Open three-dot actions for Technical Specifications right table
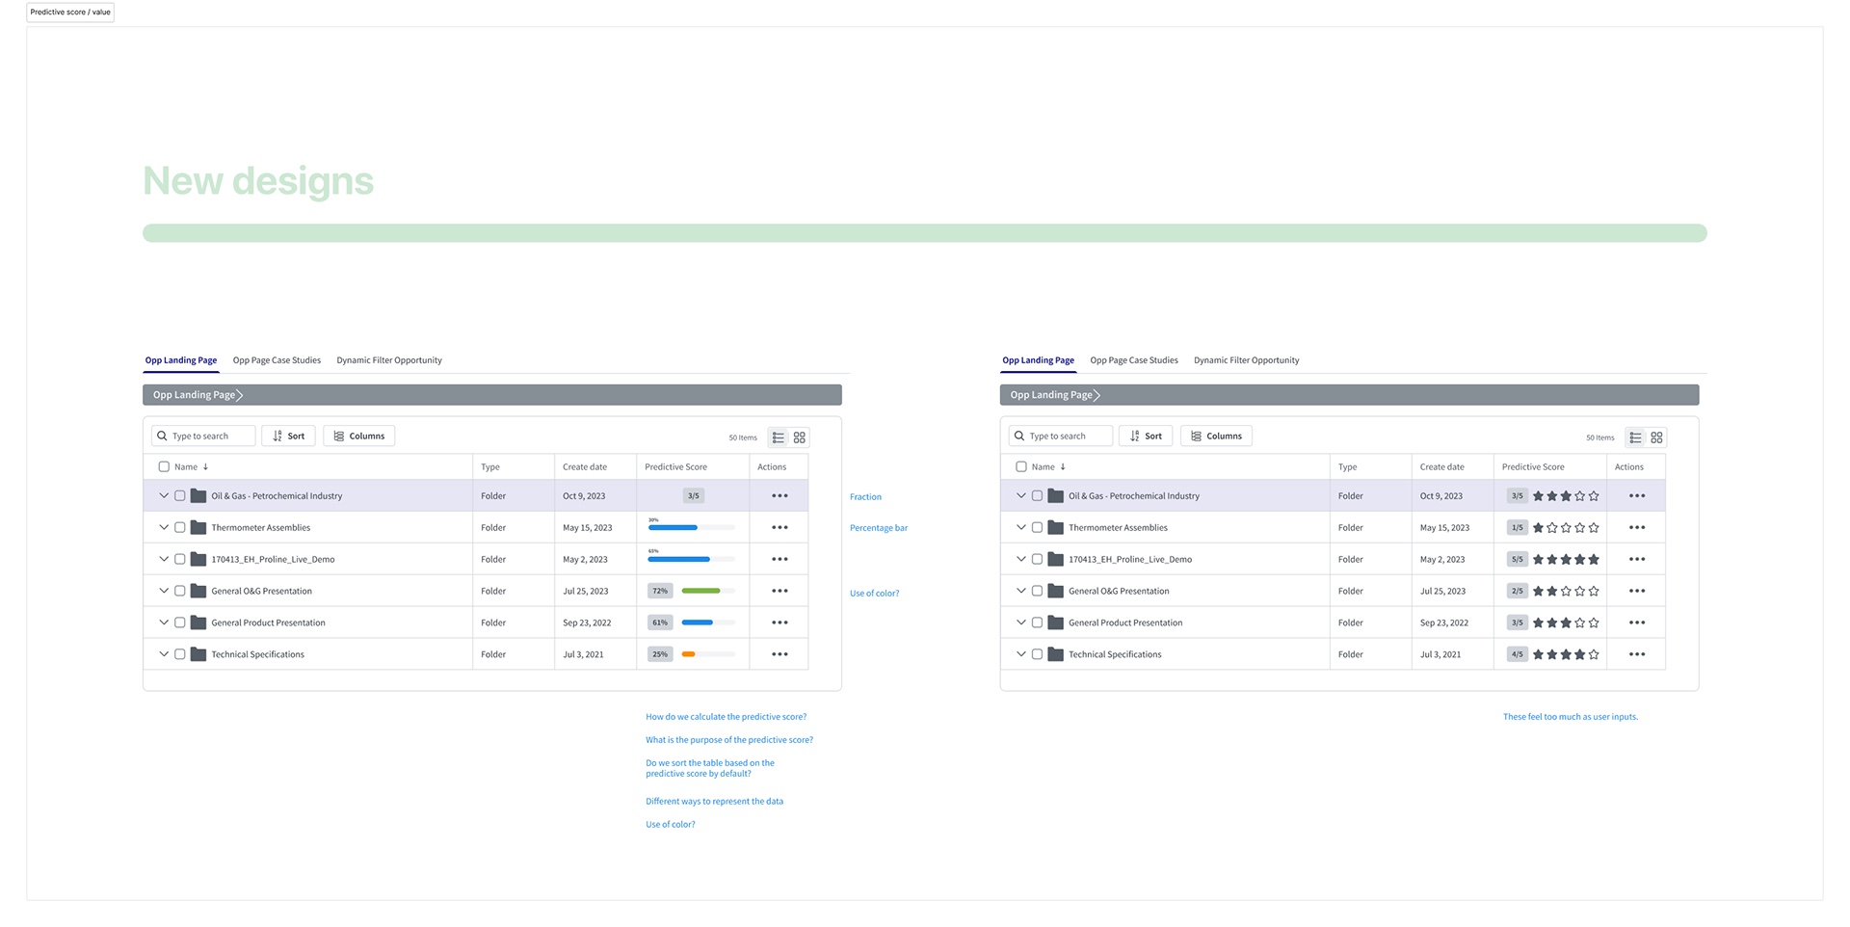The width and height of the screenshot is (1850, 927). pyautogui.click(x=1637, y=654)
